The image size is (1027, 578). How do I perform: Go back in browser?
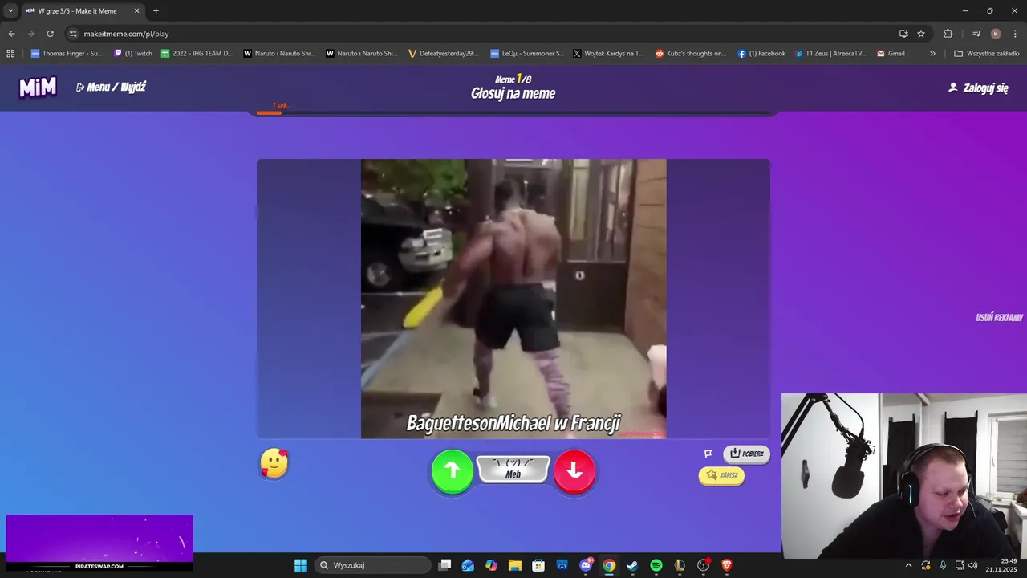tap(11, 34)
